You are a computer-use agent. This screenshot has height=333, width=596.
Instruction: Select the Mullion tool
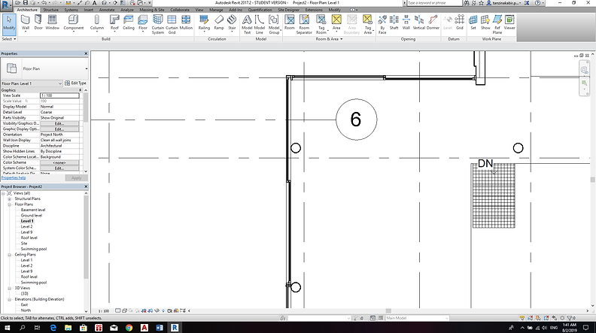(x=186, y=23)
